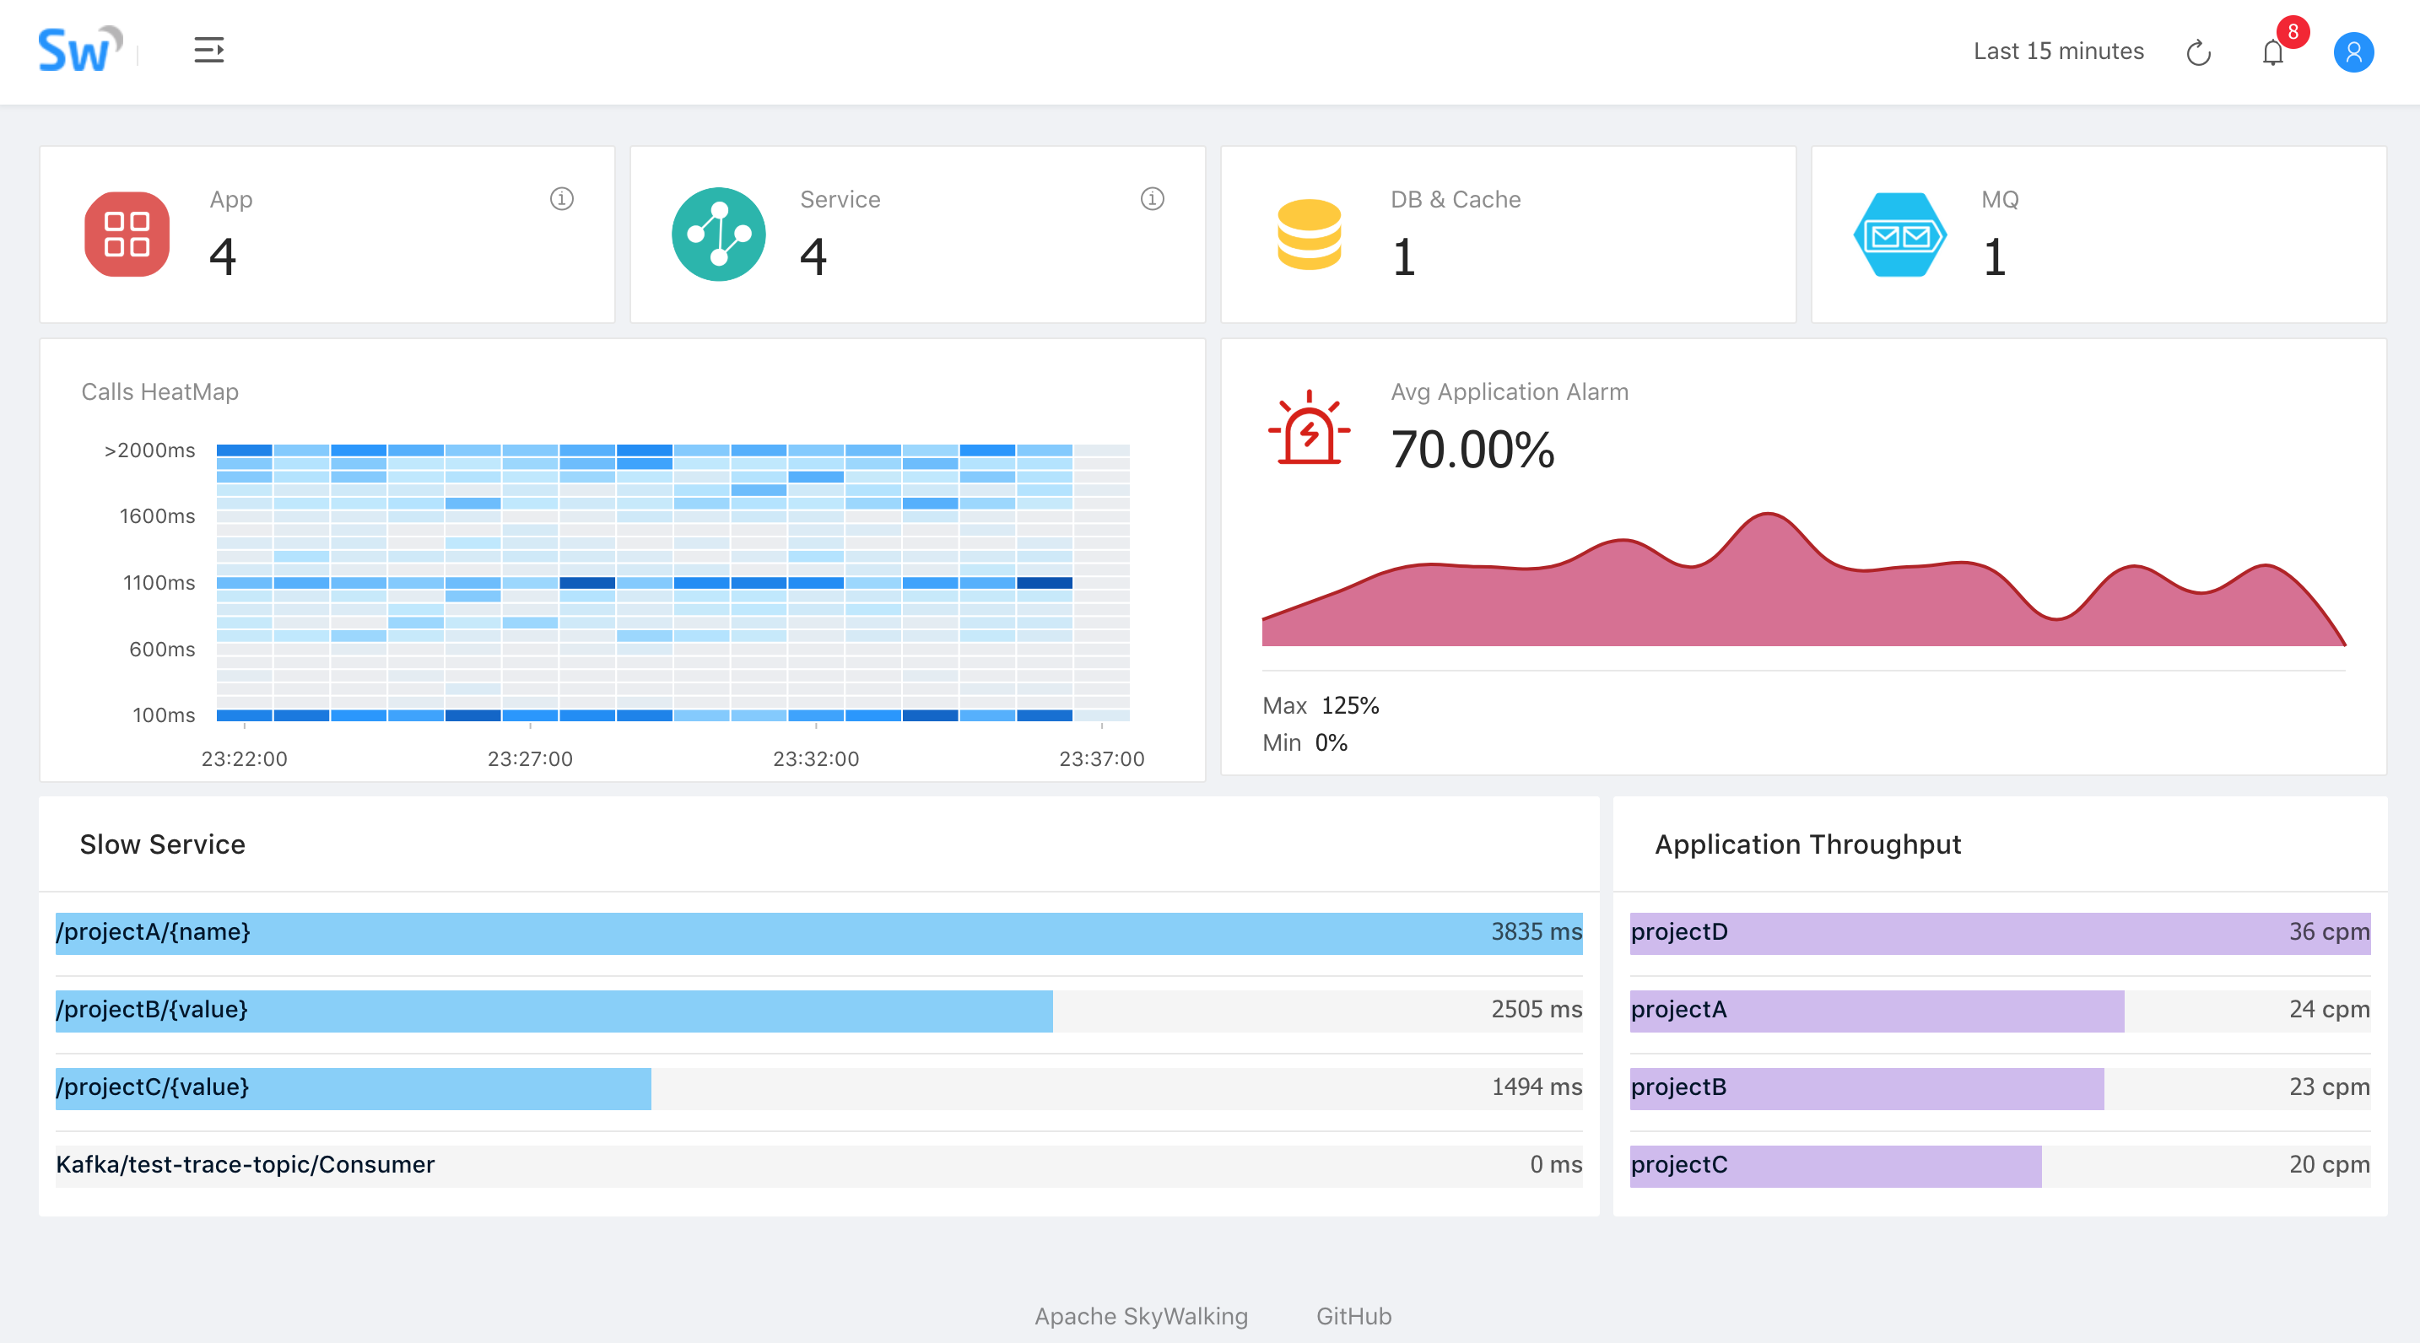The height and width of the screenshot is (1343, 2420).
Task: Click the 36 cpm value
Action: 2329,931
